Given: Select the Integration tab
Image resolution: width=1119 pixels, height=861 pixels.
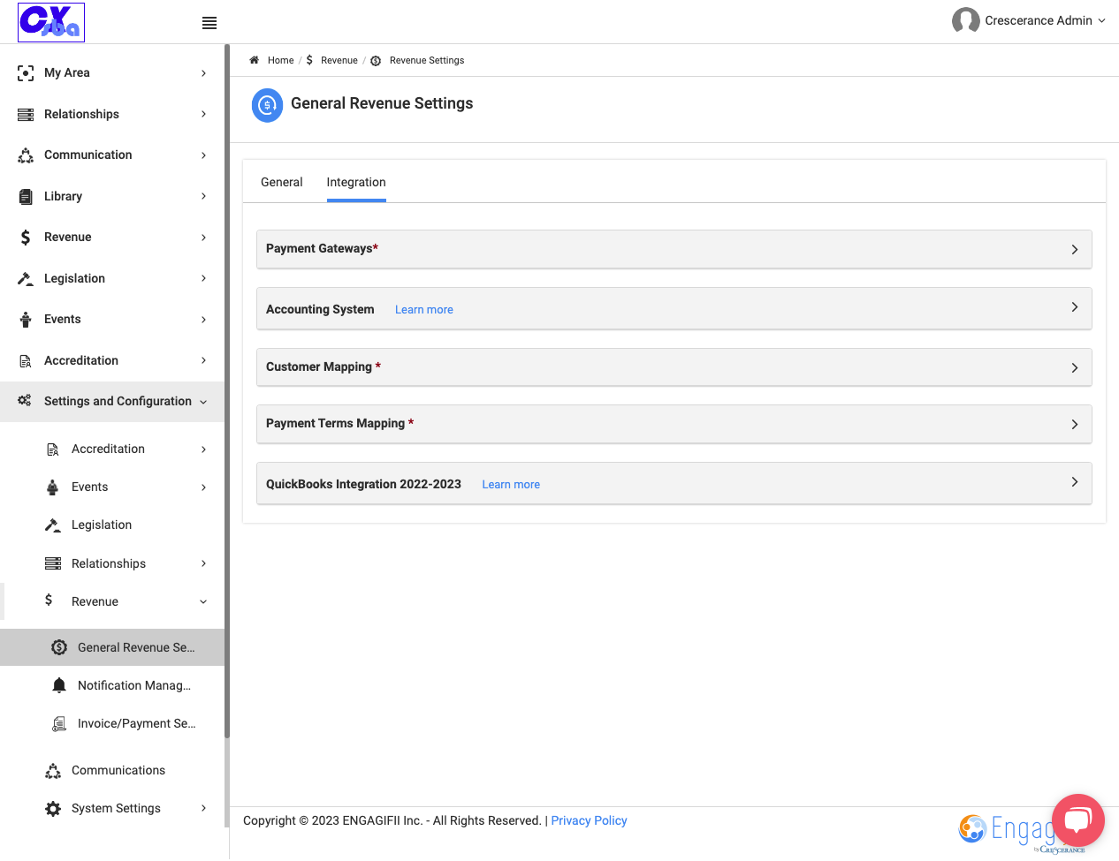Looking at the screenshot, I should coord(356,182).
